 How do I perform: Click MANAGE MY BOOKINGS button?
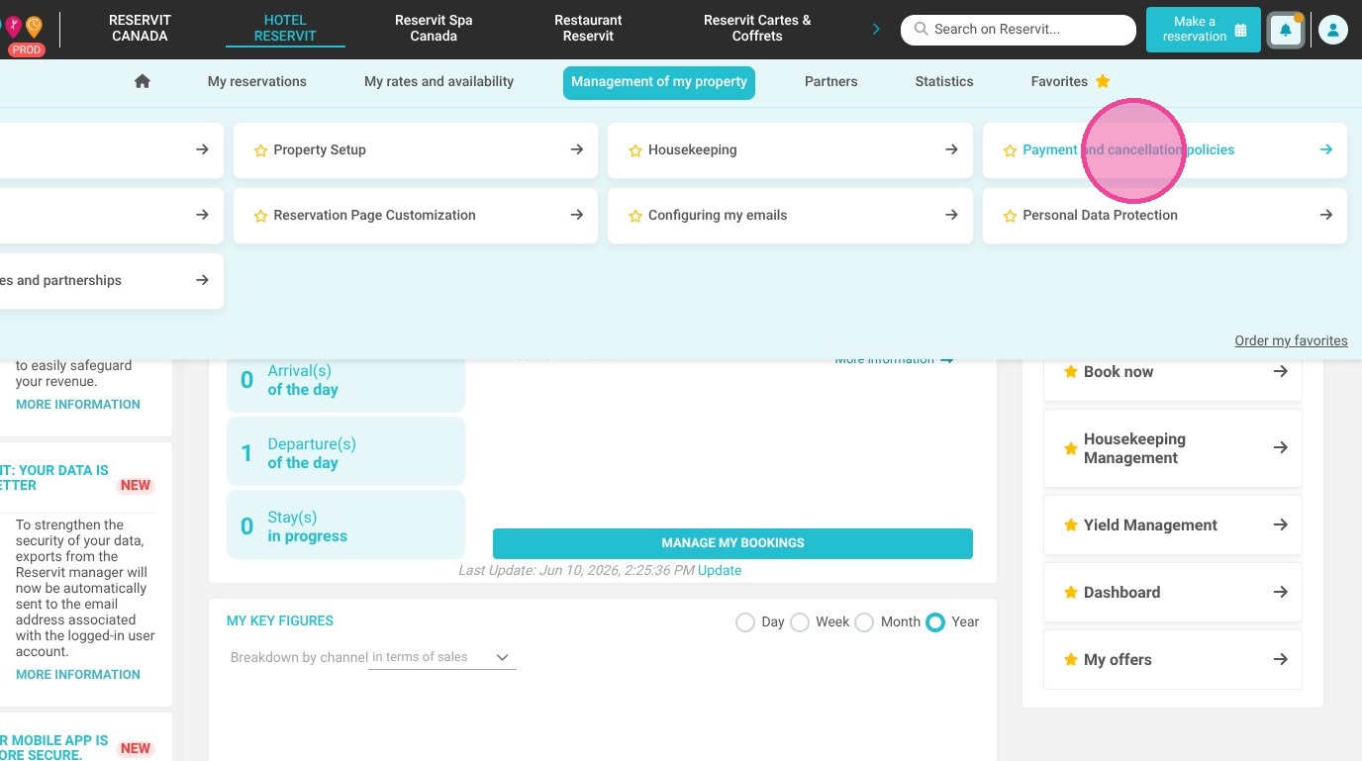(732, 543)
